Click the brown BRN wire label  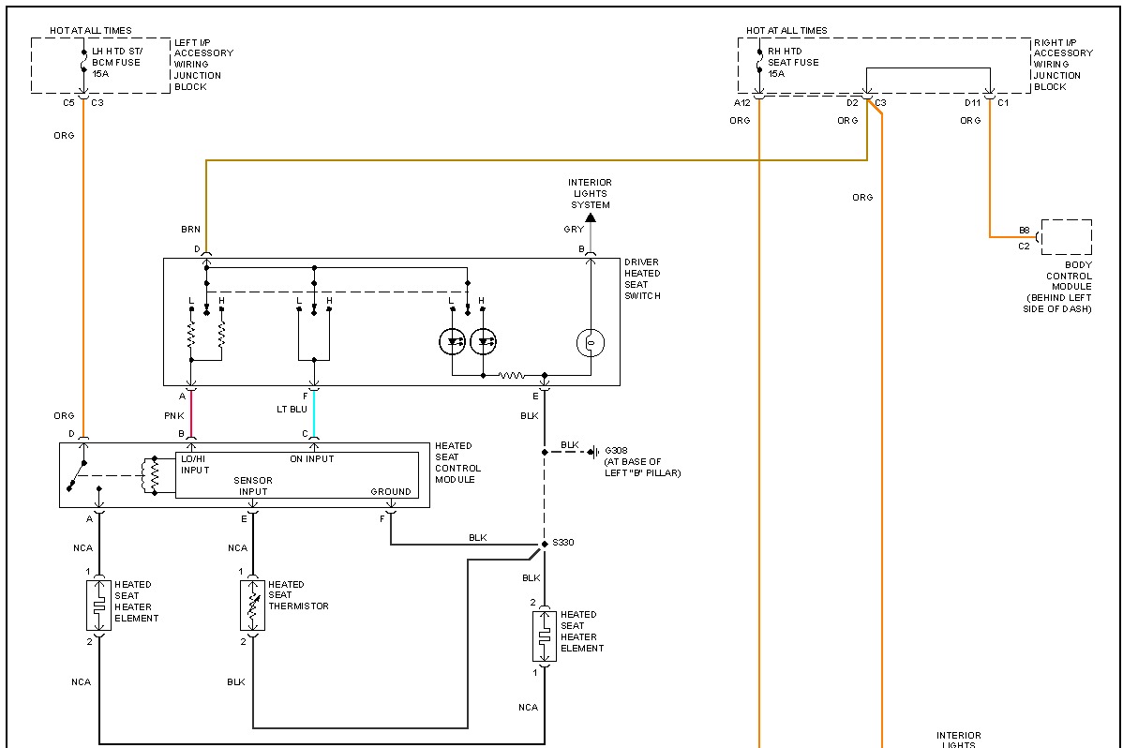tap(190, 230)
